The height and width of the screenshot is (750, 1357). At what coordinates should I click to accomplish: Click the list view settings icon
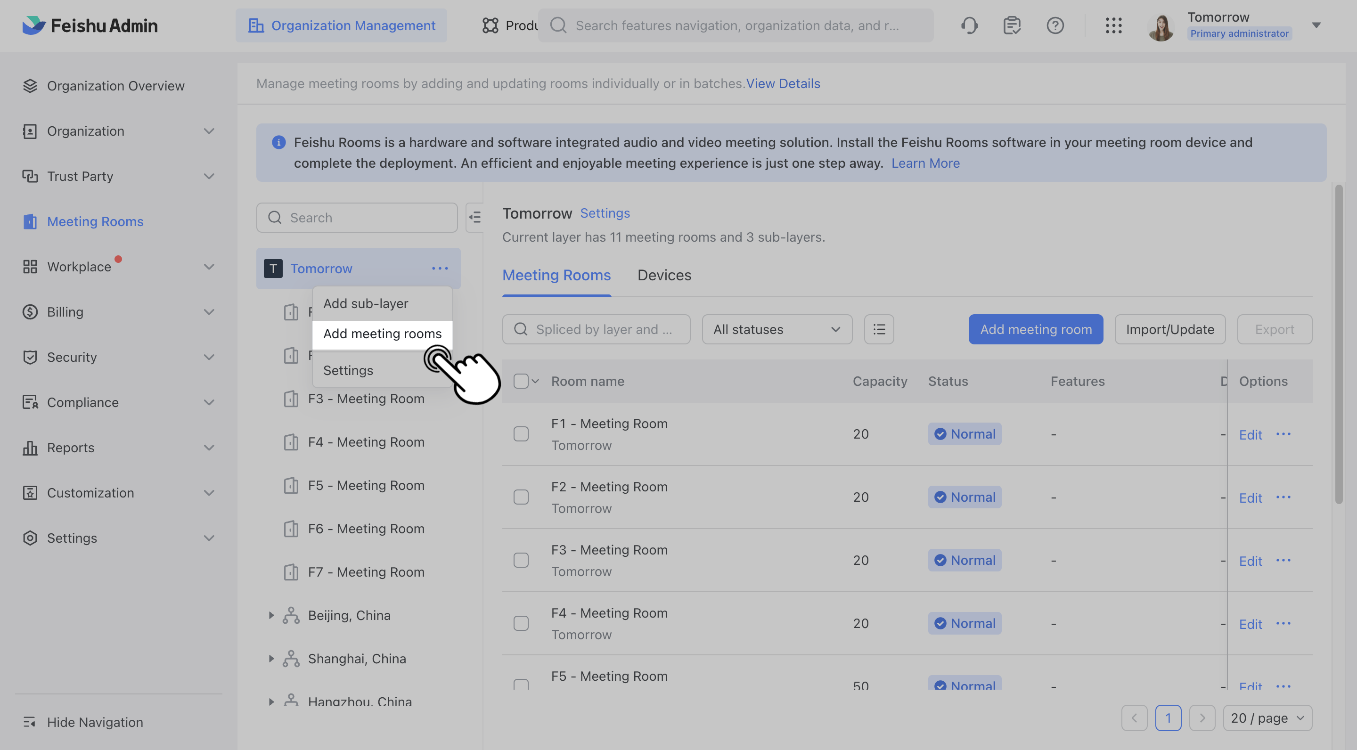click(879, 329)
